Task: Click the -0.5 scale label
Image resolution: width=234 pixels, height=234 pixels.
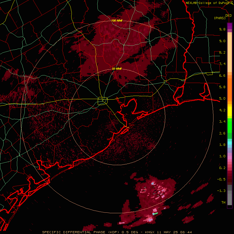Action: coord(221,179)
